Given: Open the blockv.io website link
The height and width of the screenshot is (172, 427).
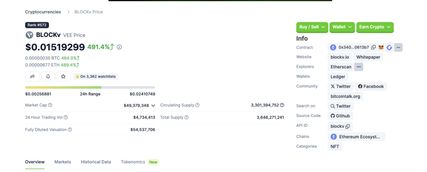Looking at the screenshot, I should click(339, 57).
